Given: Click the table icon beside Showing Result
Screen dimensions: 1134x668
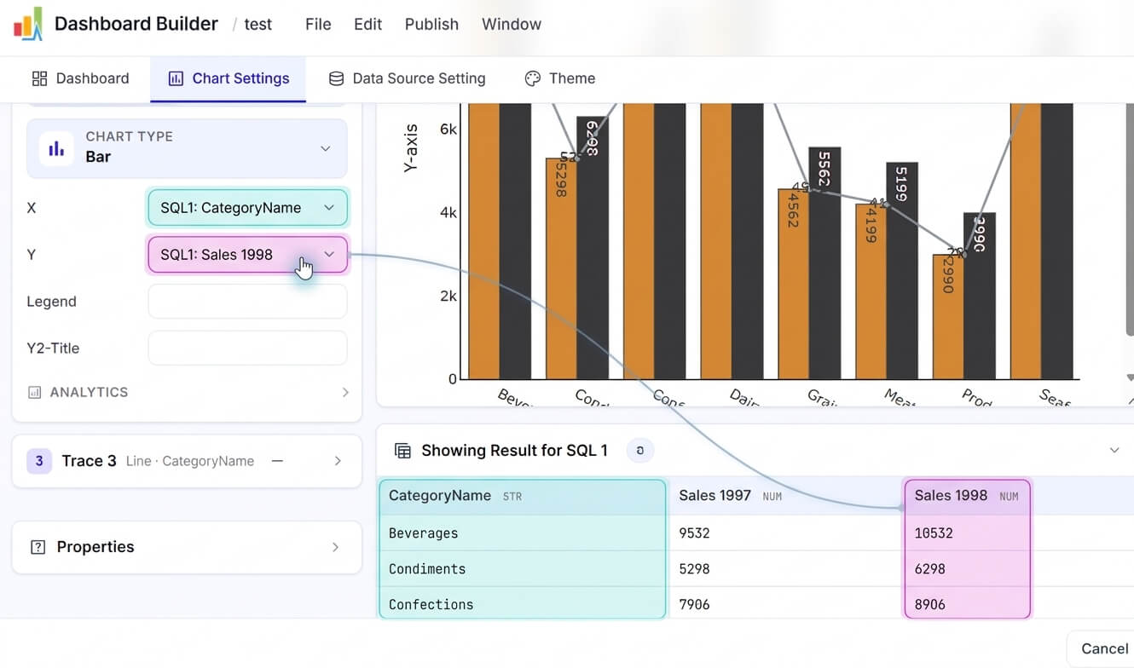Looking at the screenshot, I should tap(402, 451).
